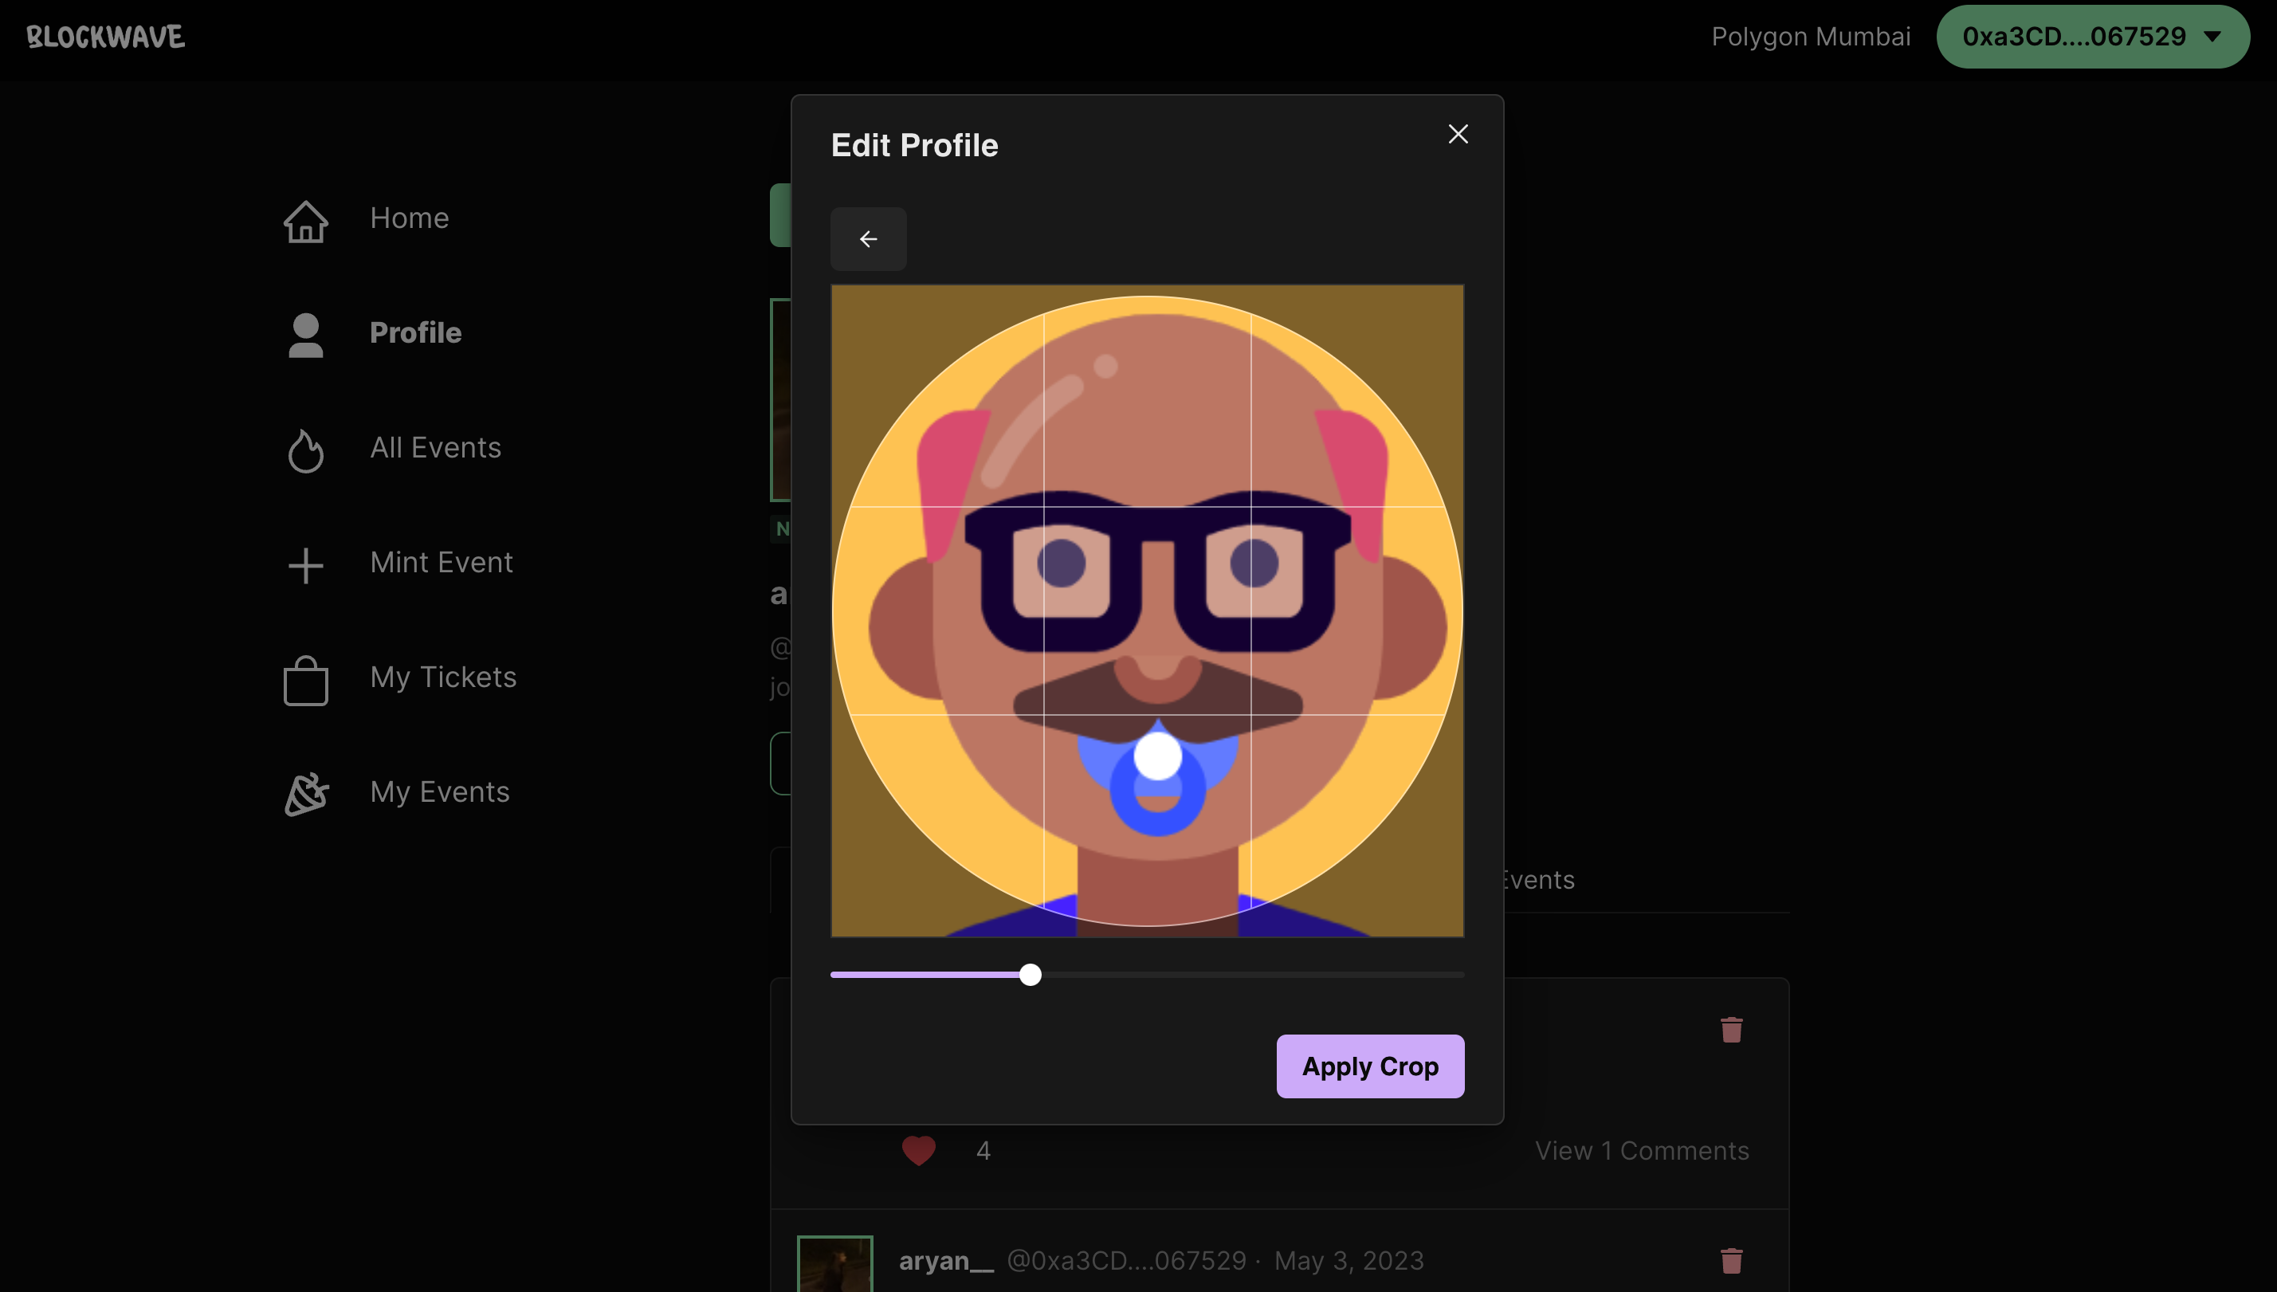Screen dimensions: 2277x1292
Task: Click the red heart like icon
Action: click(x=918, y=1150)
